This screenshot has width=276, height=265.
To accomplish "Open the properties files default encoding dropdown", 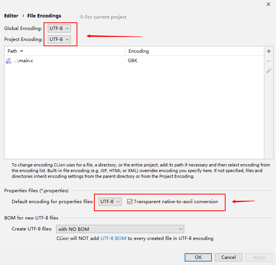I will (110, 201).
